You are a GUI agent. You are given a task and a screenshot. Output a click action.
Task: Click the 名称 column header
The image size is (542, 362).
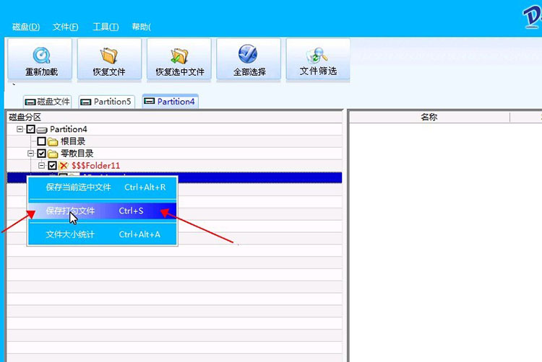(x=429, y=118)
